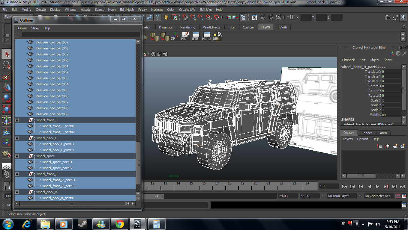This screenshot has height=230, width=408.
Task: Toggle the auto keyframe key button
Action: [398, 196]
